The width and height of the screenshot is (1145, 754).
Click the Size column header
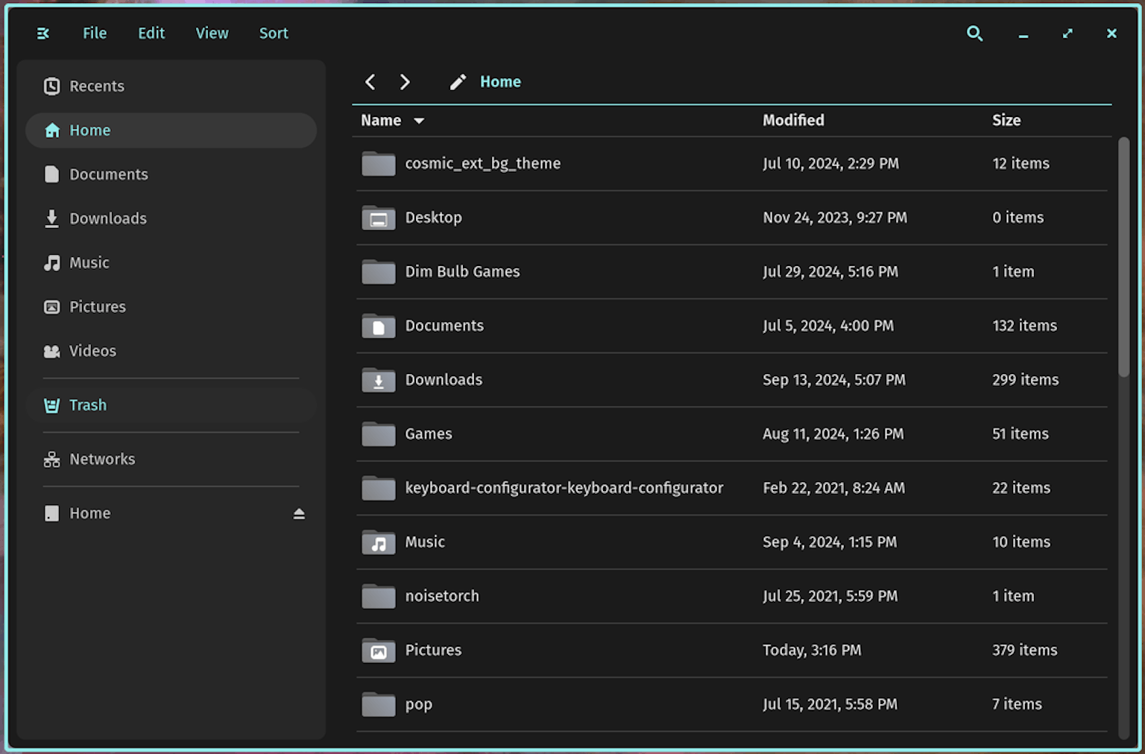pyautogui.click(x=1006, y=121)
